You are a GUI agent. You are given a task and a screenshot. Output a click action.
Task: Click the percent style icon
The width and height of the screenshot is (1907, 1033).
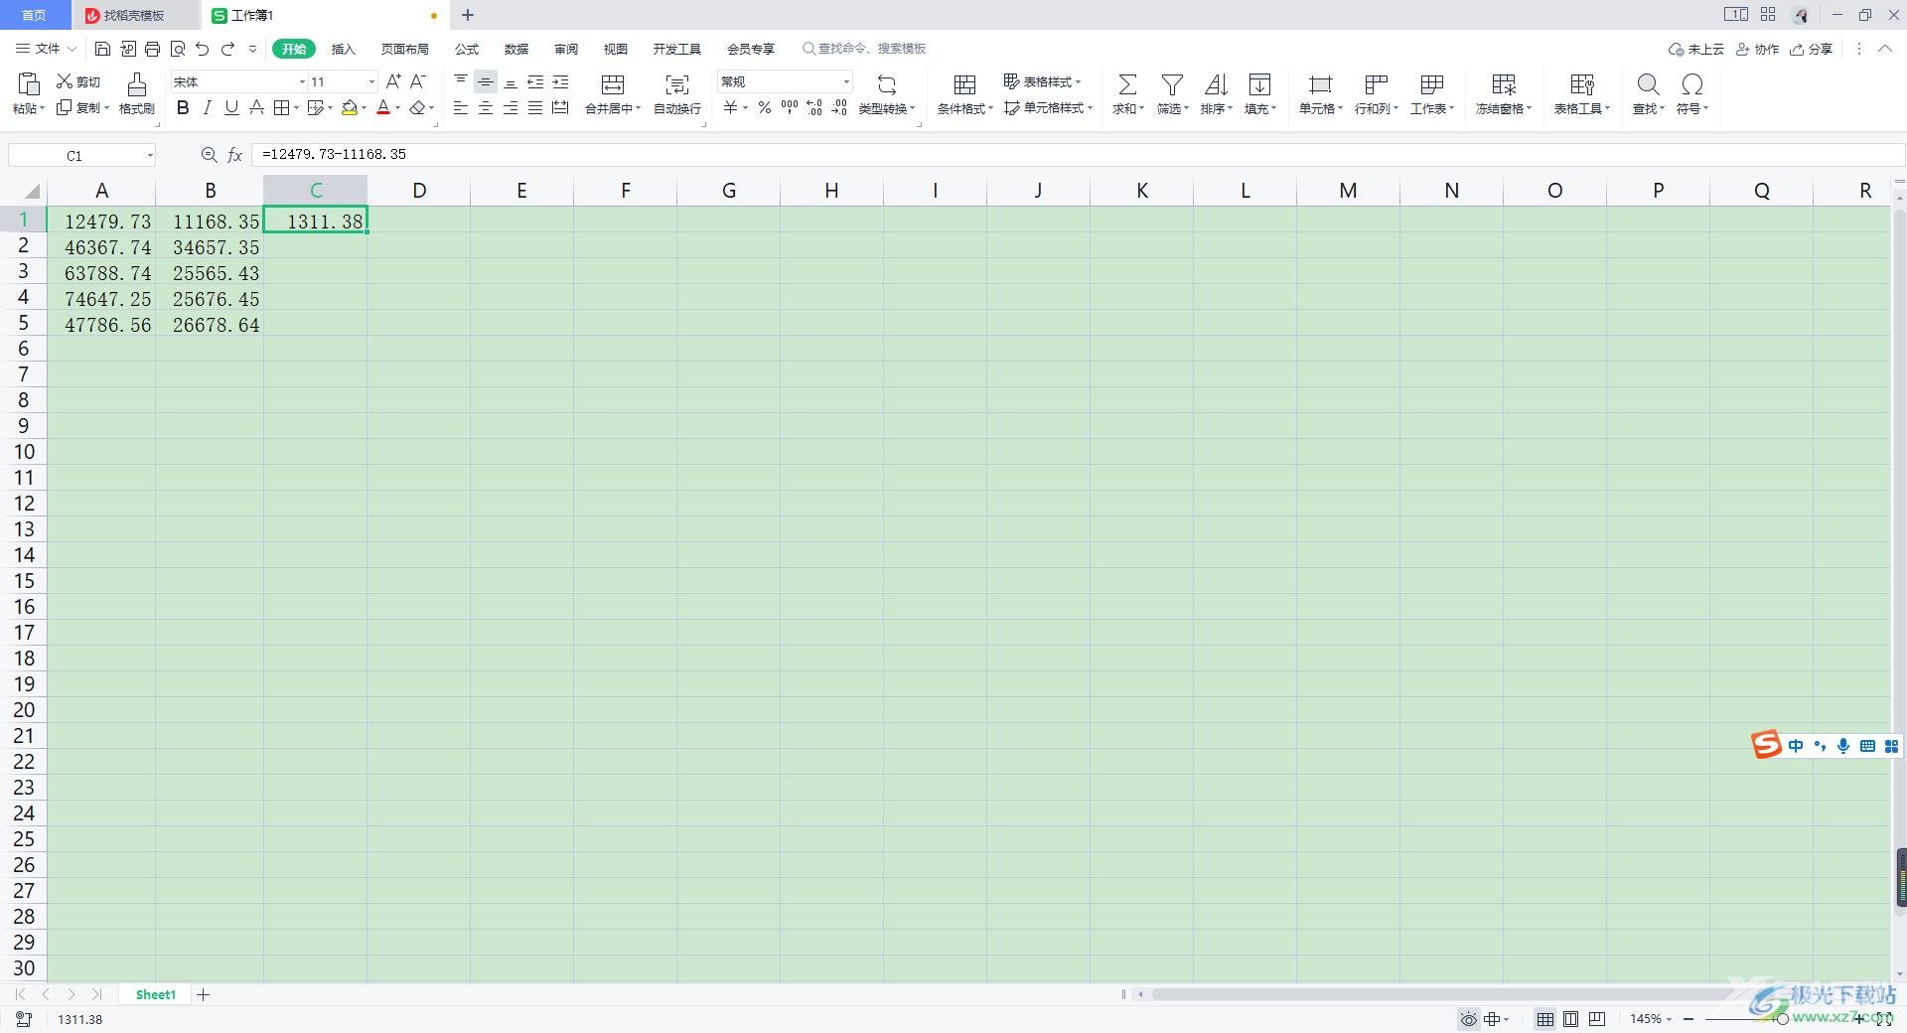(765, 107)
